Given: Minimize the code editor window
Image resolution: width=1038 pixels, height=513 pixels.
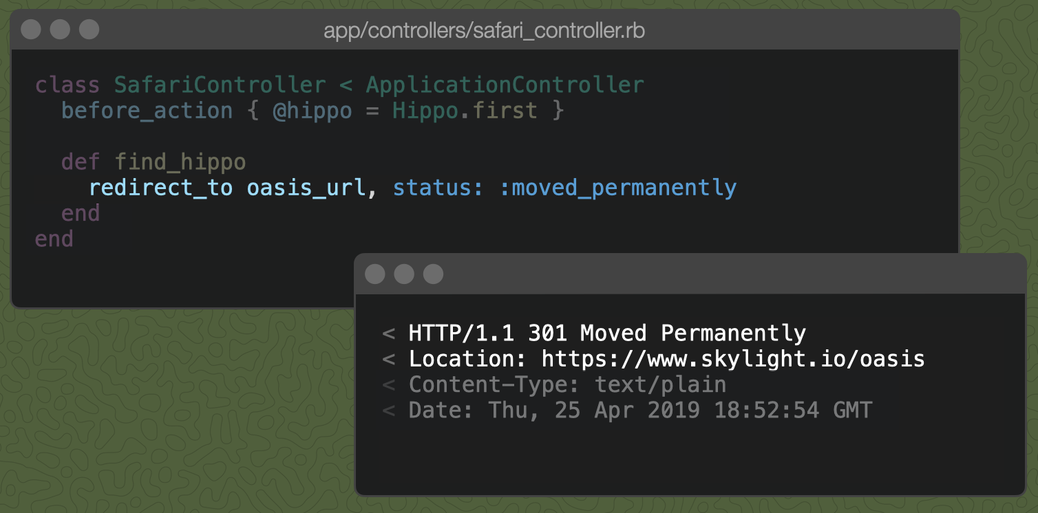Looking at the screenshot, I should tap(60, 30).
